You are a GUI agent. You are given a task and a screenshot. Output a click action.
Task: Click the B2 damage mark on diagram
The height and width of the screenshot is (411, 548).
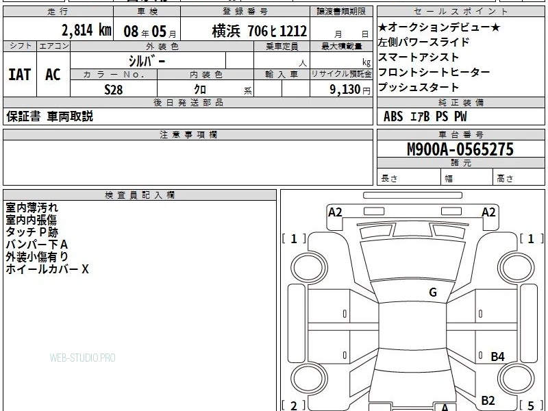488,400
